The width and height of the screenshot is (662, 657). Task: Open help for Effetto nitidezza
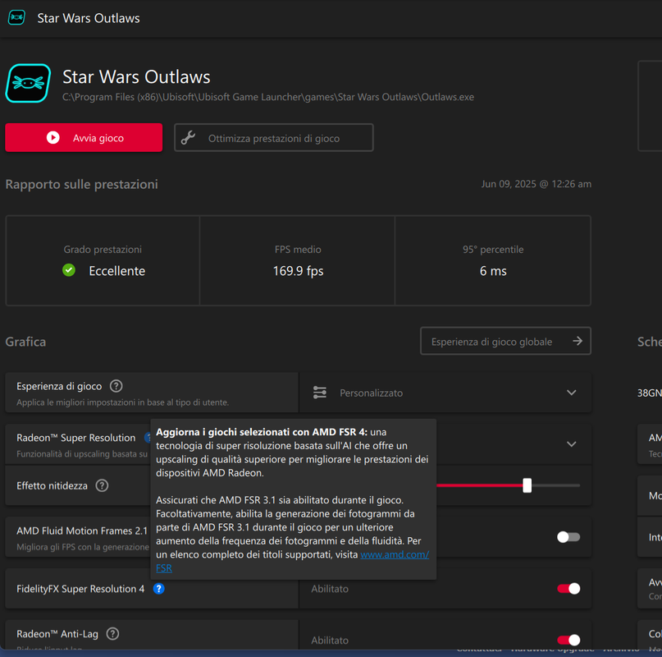102,485
